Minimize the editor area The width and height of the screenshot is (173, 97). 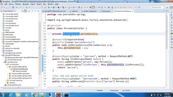pos(164,11)
